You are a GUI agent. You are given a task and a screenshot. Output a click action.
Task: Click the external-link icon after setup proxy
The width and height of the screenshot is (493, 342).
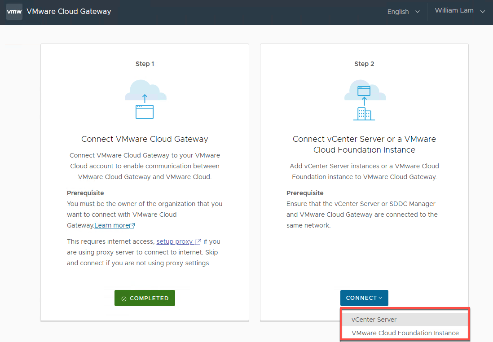[198, 241]
